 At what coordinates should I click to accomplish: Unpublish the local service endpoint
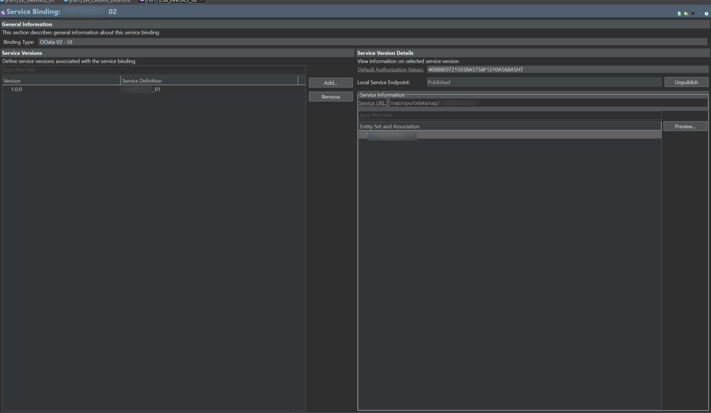(686, 82)
